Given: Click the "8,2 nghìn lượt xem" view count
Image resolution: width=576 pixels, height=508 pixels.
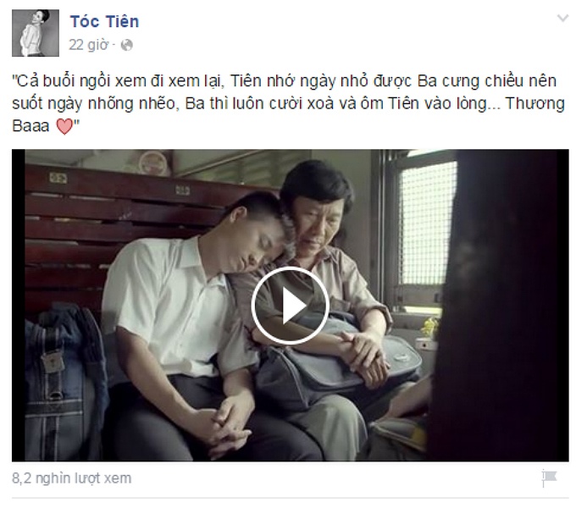Looking at the screenshot, I should 72,478.
